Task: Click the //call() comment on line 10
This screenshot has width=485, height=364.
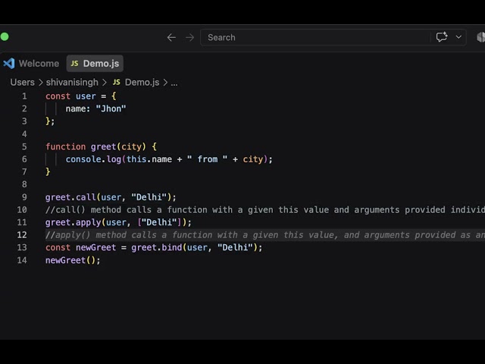Action: tap(264, 210)
